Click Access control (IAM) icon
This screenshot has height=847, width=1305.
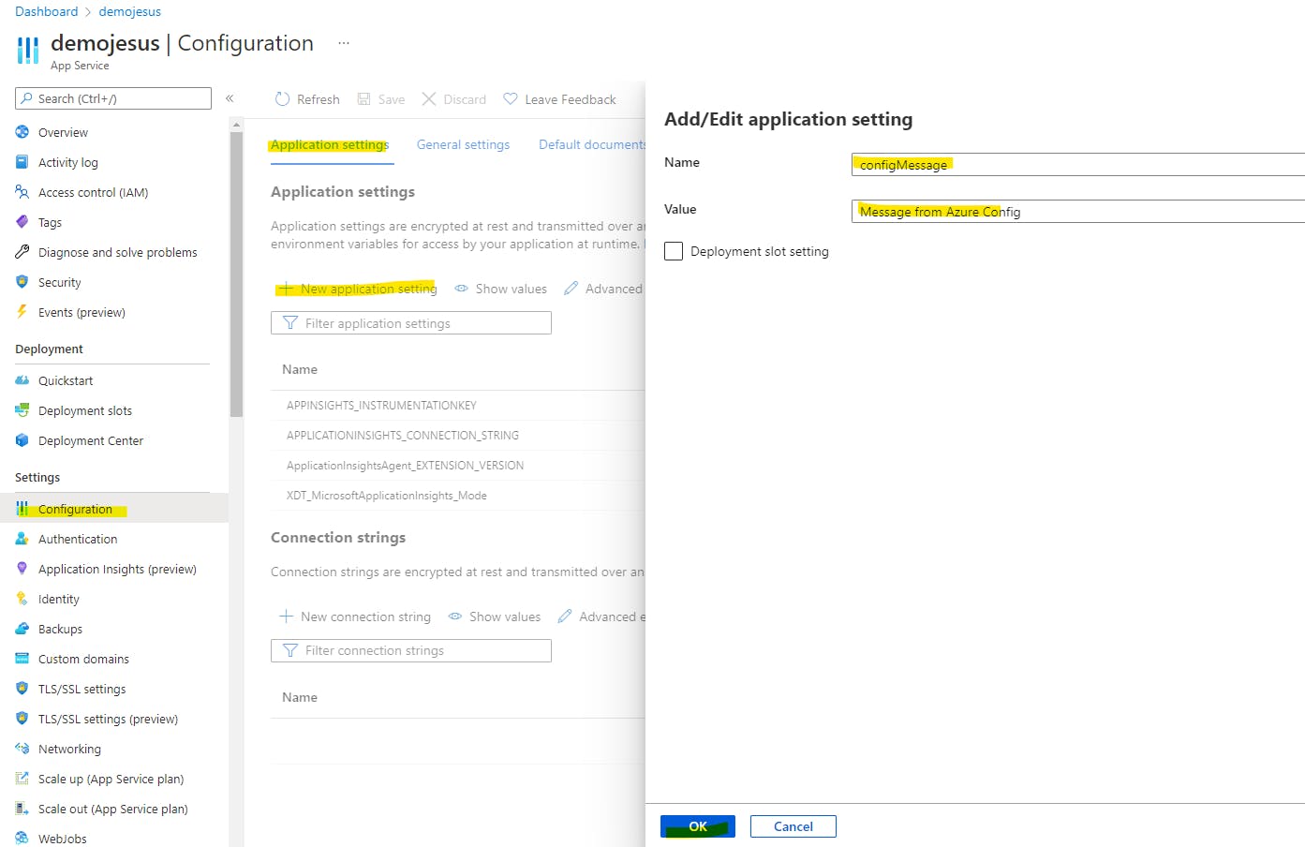pyautogui.click(x=22, y=192)
